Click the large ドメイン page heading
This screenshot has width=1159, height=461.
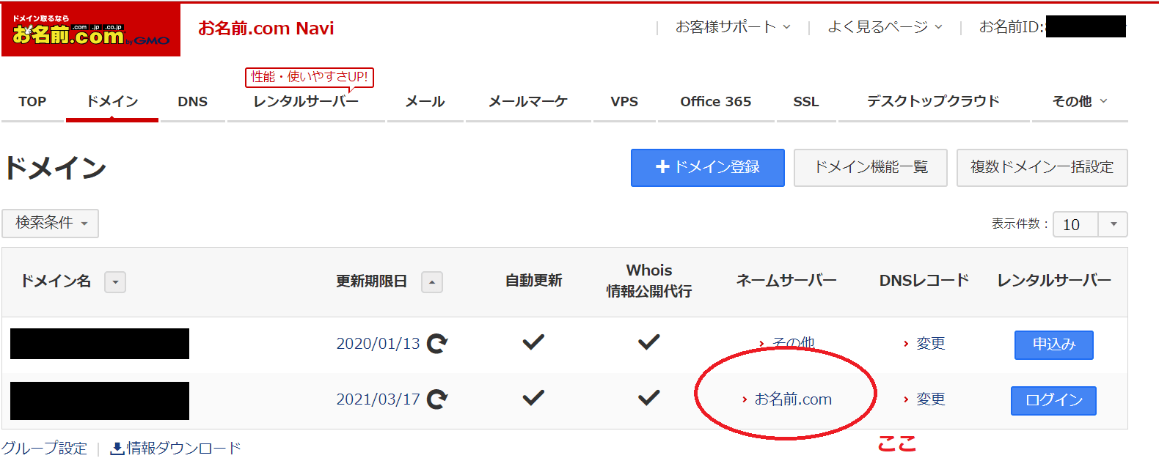coord(56,168)
